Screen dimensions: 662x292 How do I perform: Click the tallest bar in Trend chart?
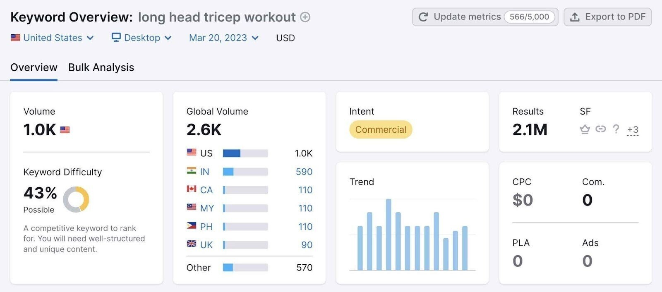tap(389, 234)
